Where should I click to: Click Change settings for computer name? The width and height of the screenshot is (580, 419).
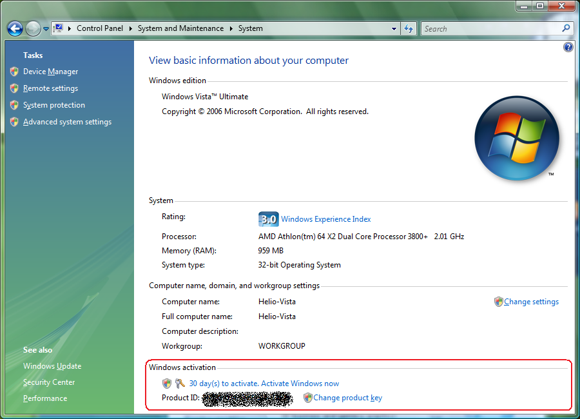(531, 302)
